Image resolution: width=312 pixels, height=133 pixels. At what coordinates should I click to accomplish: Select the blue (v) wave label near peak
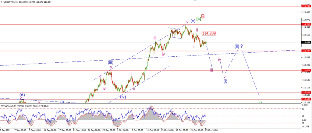[x=193, y=21]
